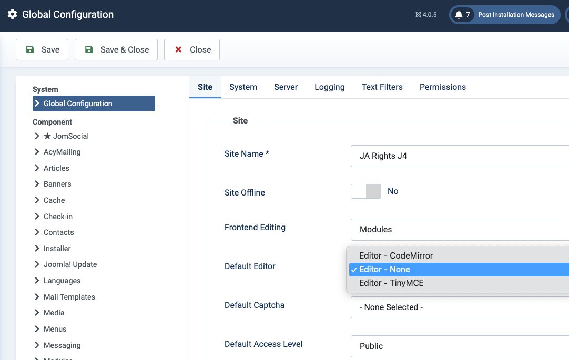Go to the Permissions tab
Image resolution: width=569 pixels, height=360 pixels.
[442, 87]
